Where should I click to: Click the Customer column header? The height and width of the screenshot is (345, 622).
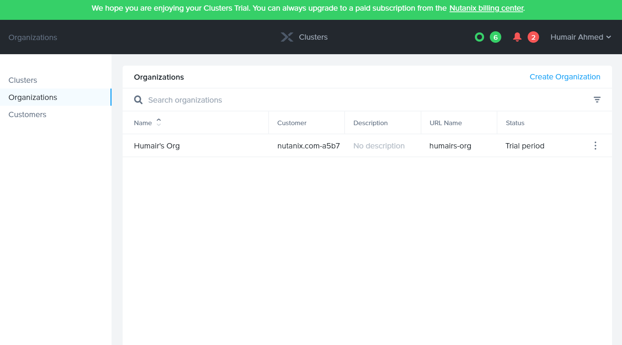[292, 123]
